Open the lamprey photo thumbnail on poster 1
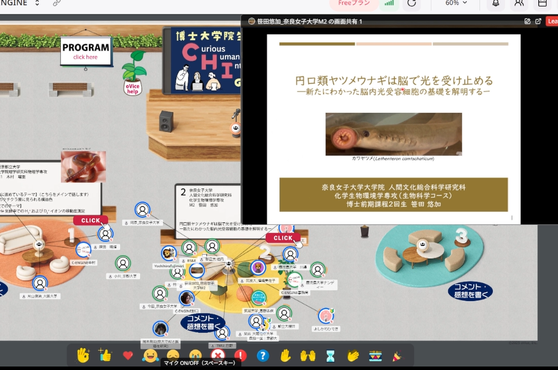The image size is (558, 370). coord(84,166)
